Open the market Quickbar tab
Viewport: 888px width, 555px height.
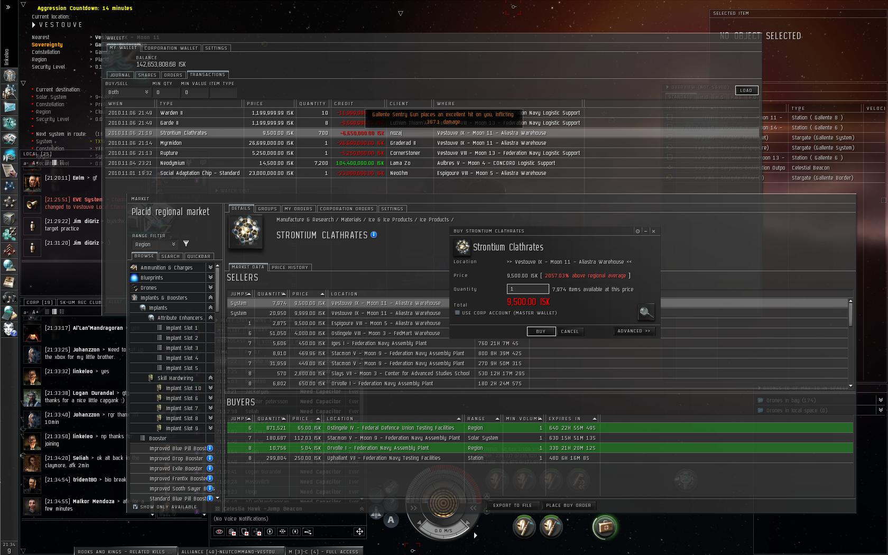pos(199,256)
